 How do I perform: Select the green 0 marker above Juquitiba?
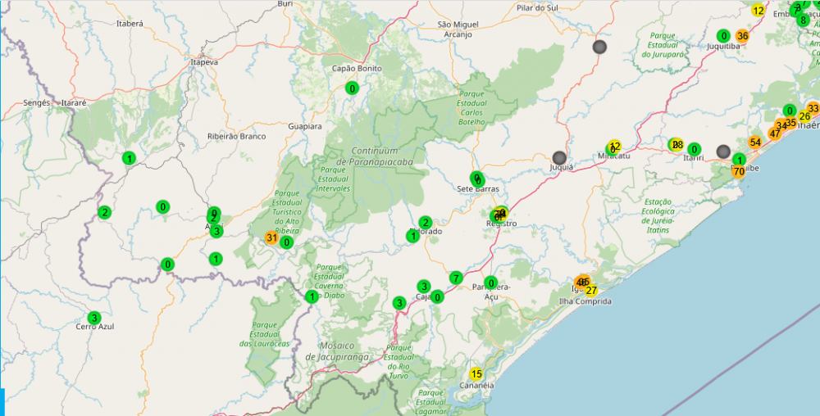723,36
